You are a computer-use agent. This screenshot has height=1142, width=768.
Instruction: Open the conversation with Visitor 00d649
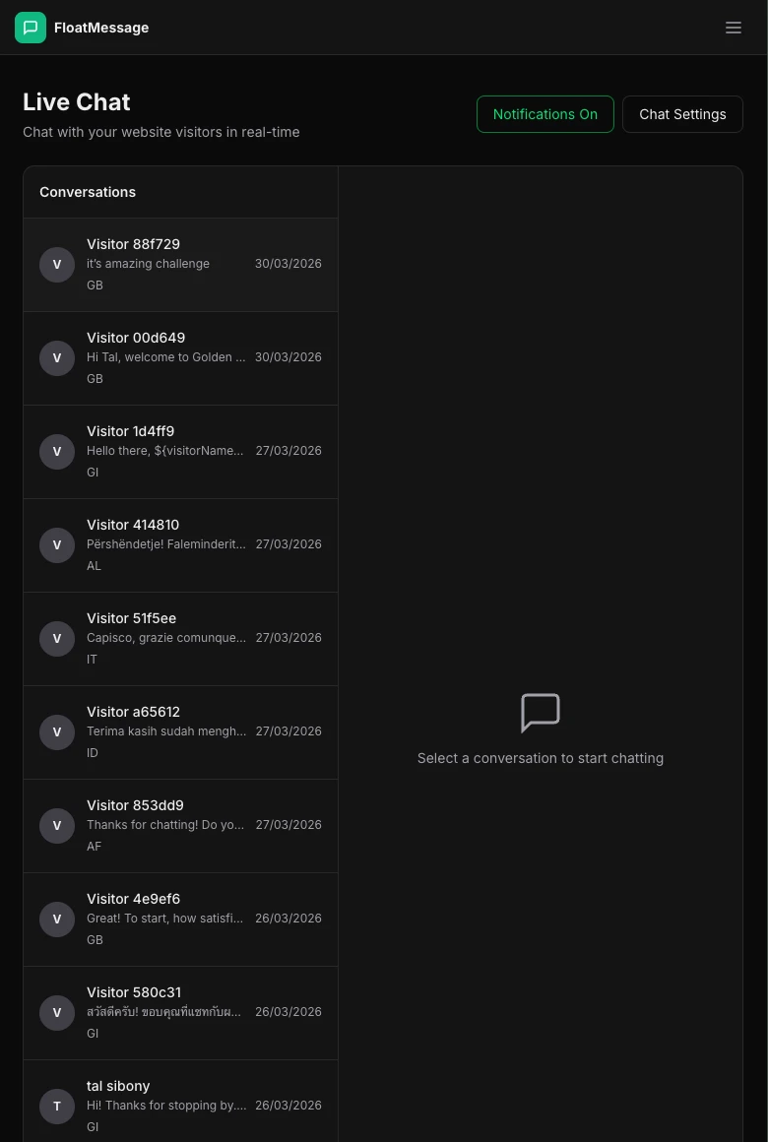coord(180,358)
